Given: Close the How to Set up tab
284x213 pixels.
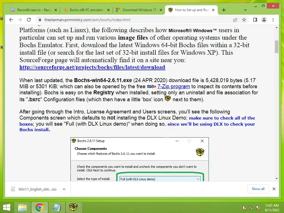Looking at the screenshot, I should click(x=213, y=10).
